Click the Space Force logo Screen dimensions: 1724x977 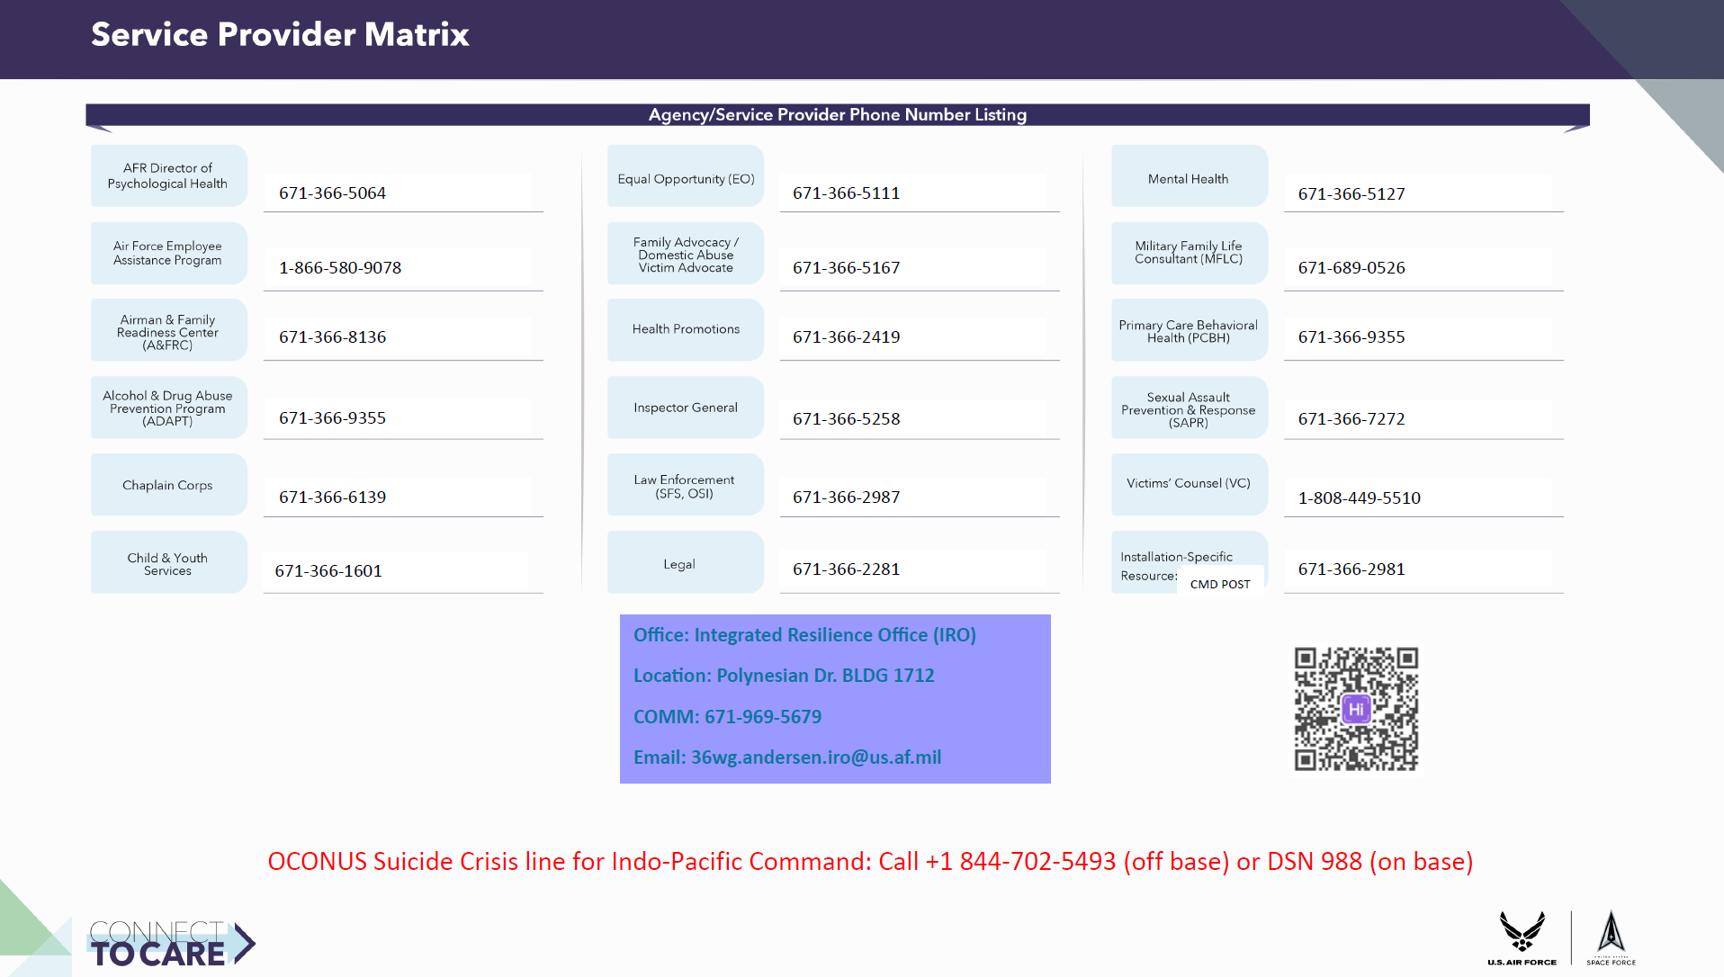1611,937
